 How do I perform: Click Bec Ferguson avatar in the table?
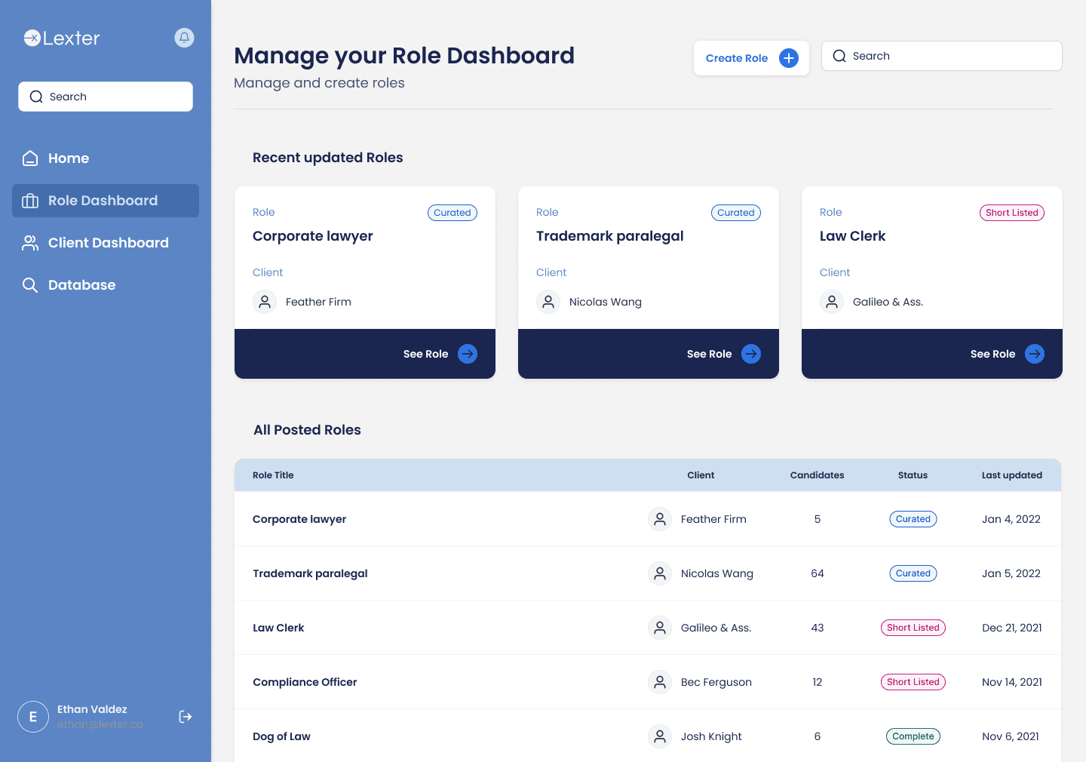660,682
